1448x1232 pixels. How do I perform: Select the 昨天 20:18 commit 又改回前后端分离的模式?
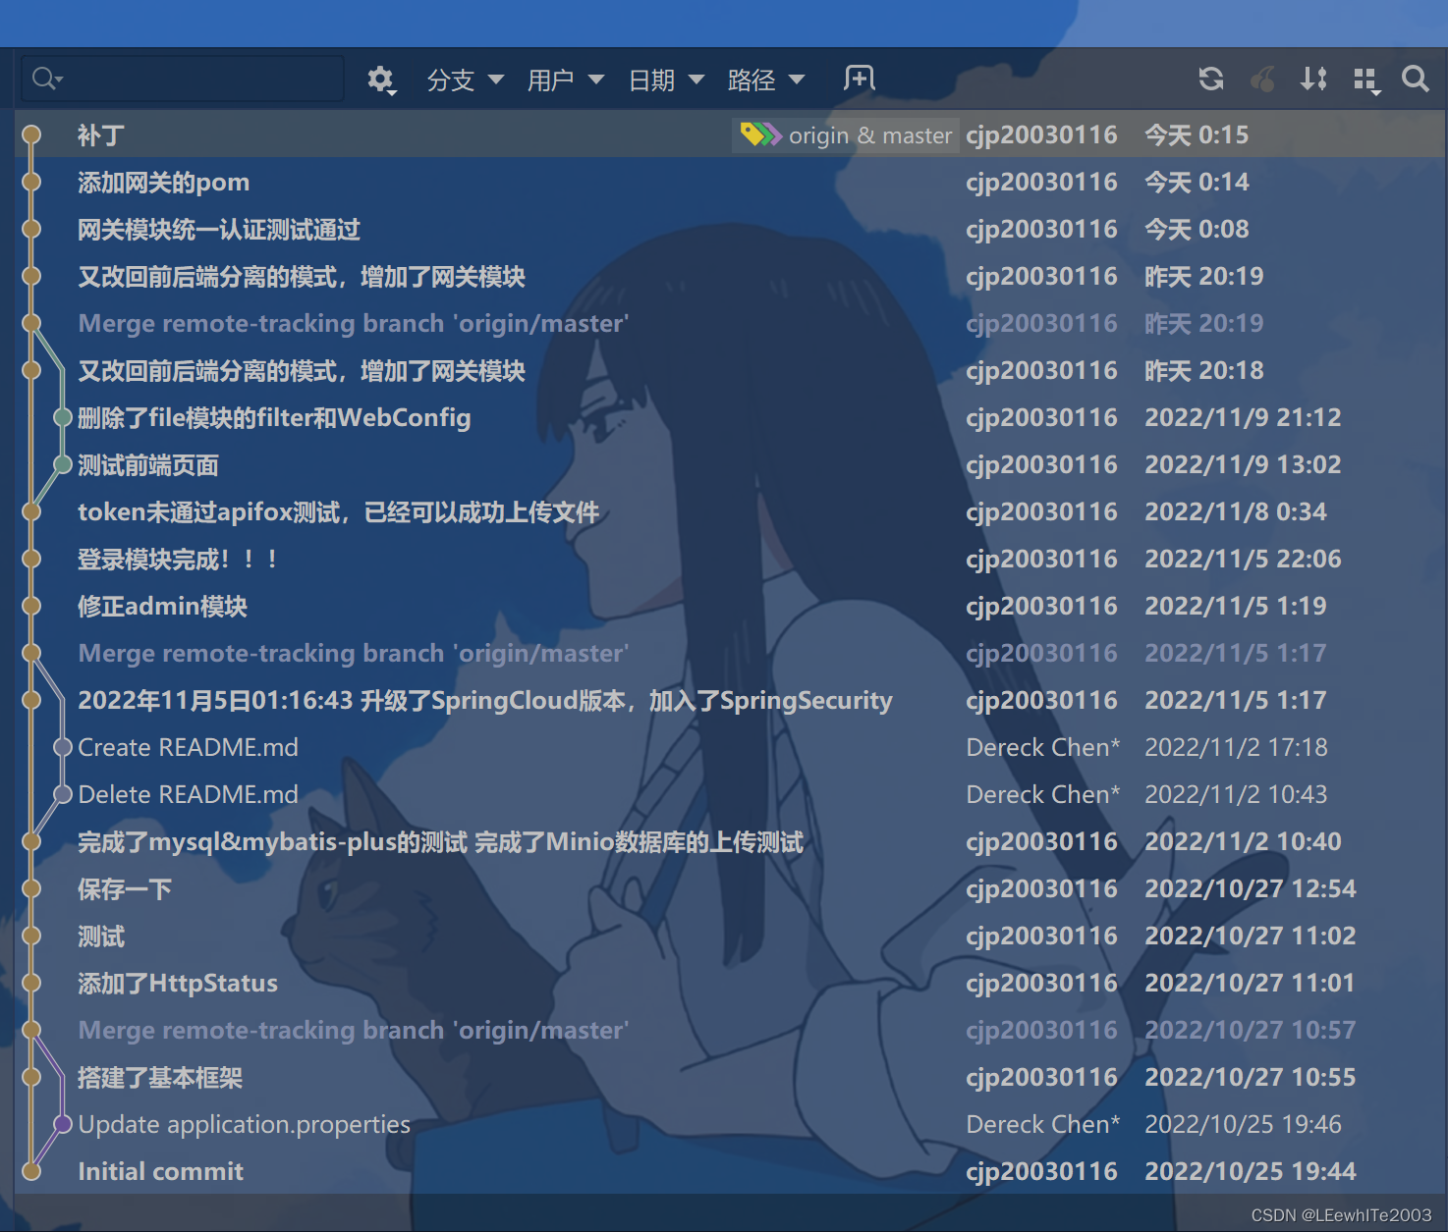[x=730, y=371]
